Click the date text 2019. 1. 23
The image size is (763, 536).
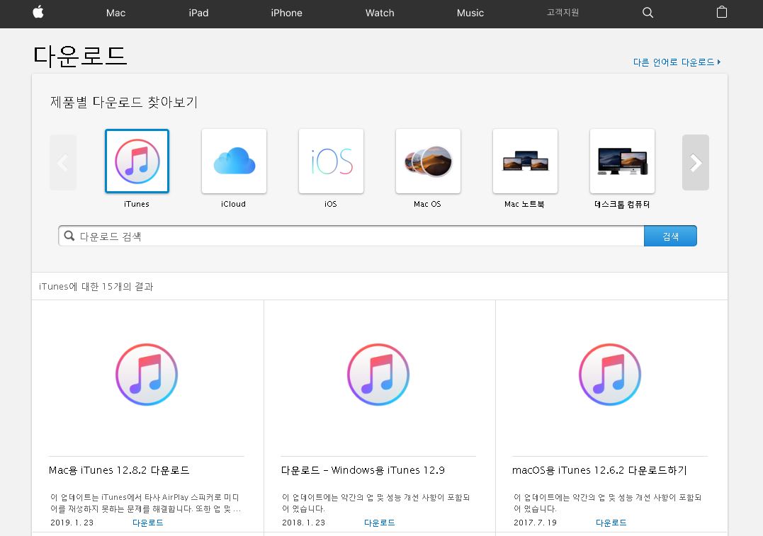click(x=72, y=523)
